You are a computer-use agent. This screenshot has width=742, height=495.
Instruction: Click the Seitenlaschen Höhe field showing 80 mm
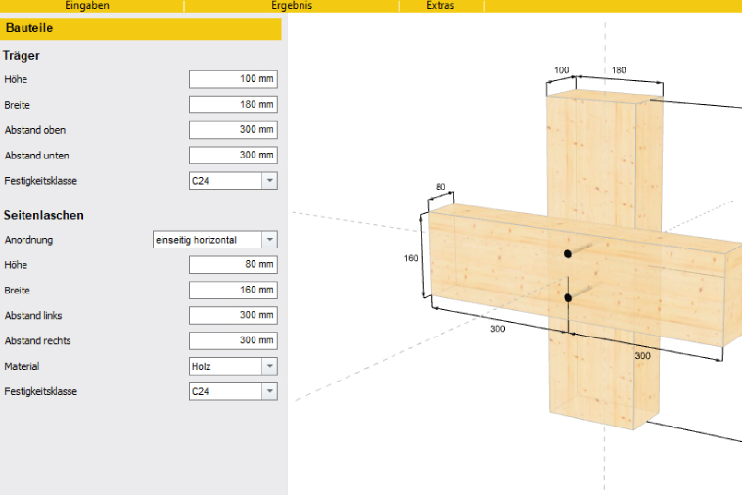[233, 265]
